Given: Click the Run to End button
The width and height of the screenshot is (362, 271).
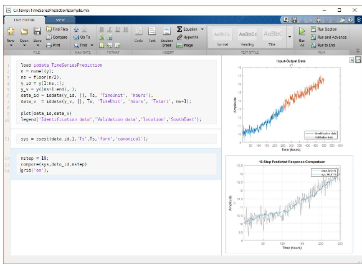Looking at the screenshot, I should [x=323, y=45].
